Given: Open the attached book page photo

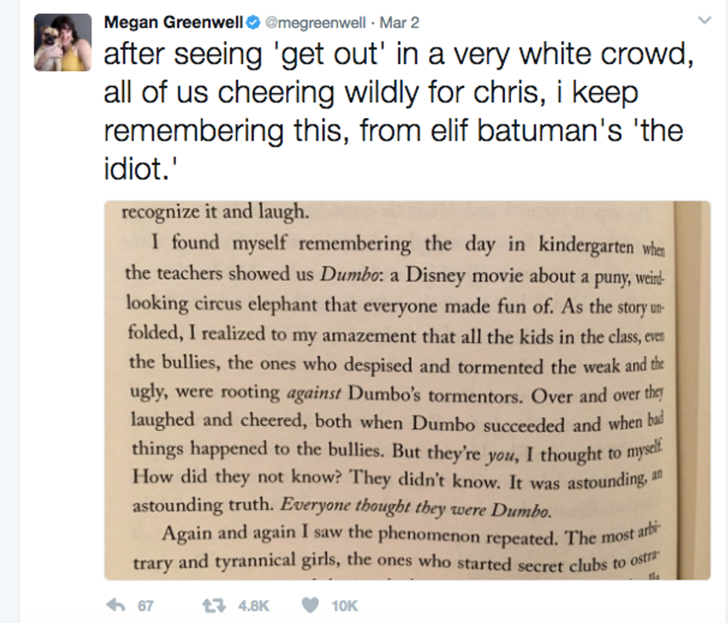Looking at the screenshot, I should coord(407,390).
